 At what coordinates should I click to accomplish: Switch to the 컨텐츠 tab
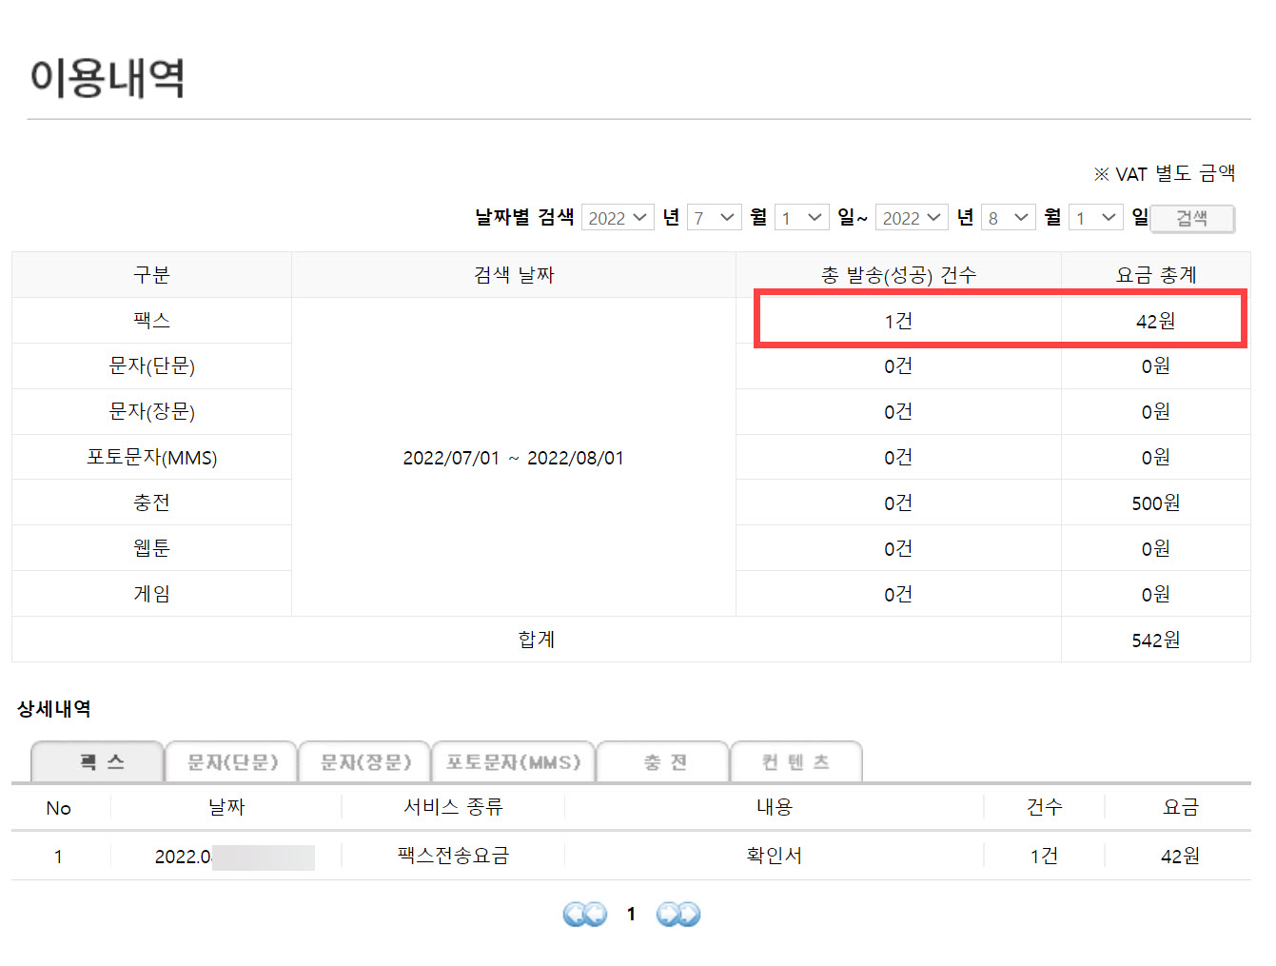796,761
